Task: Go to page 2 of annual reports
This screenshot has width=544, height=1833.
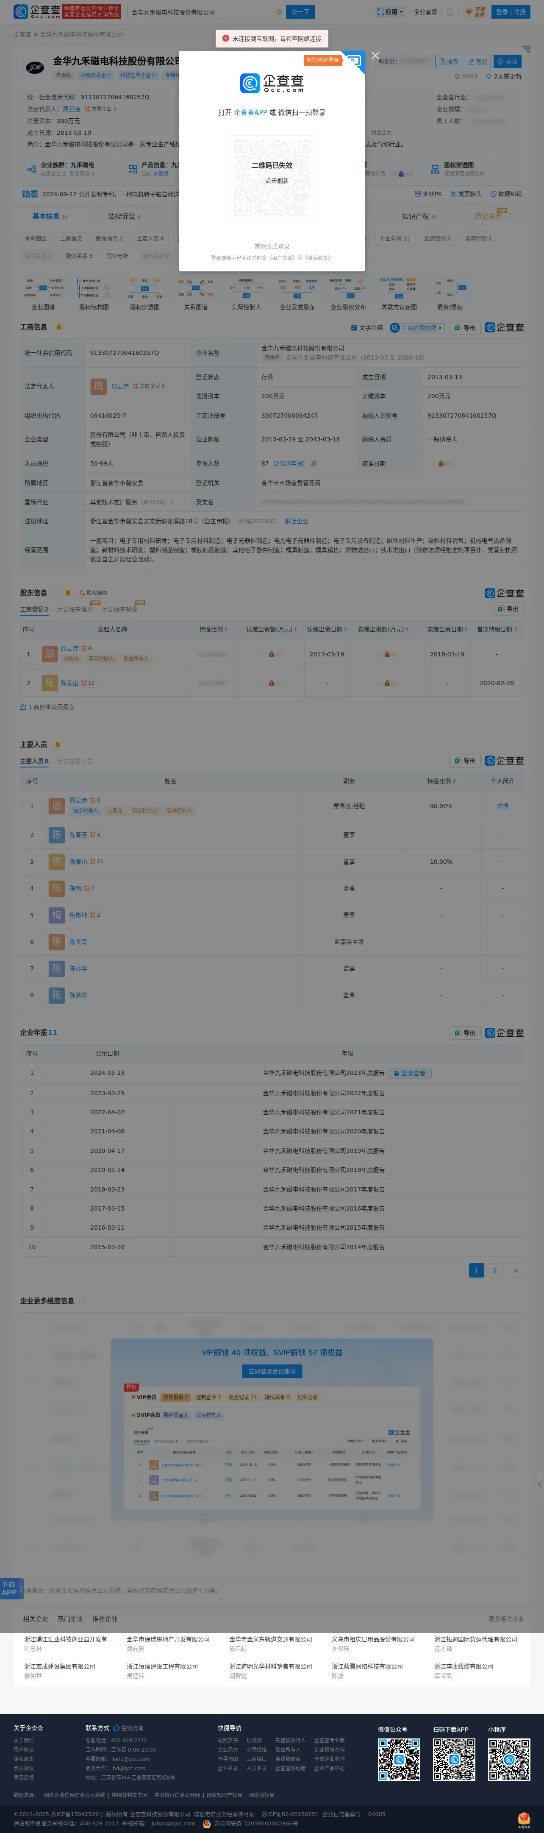Action: 495,1270
